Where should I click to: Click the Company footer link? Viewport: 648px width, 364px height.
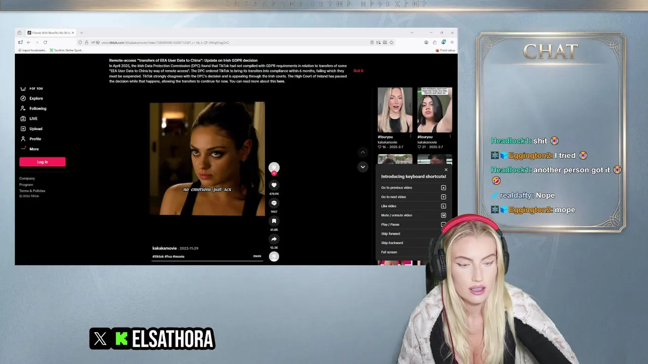pyautogui.click(x=27, y=178)
